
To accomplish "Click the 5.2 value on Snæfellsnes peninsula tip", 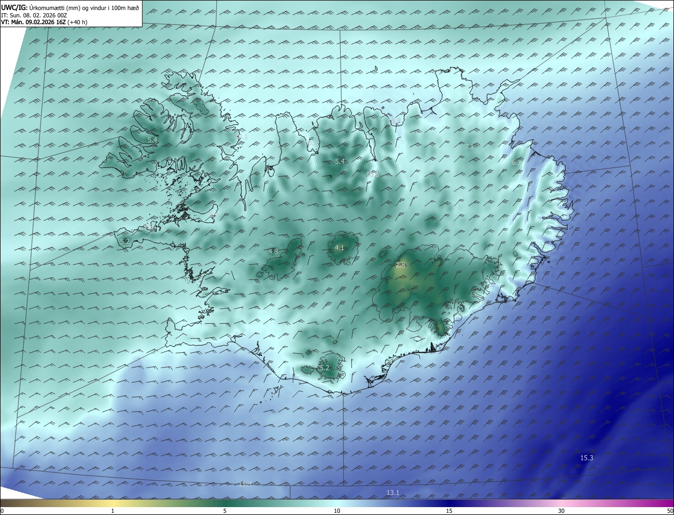I will coord(125,241).
